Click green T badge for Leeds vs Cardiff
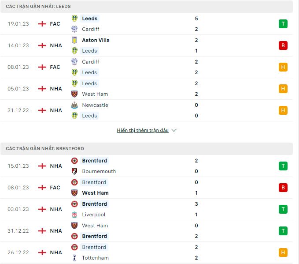 pos(283,24)
